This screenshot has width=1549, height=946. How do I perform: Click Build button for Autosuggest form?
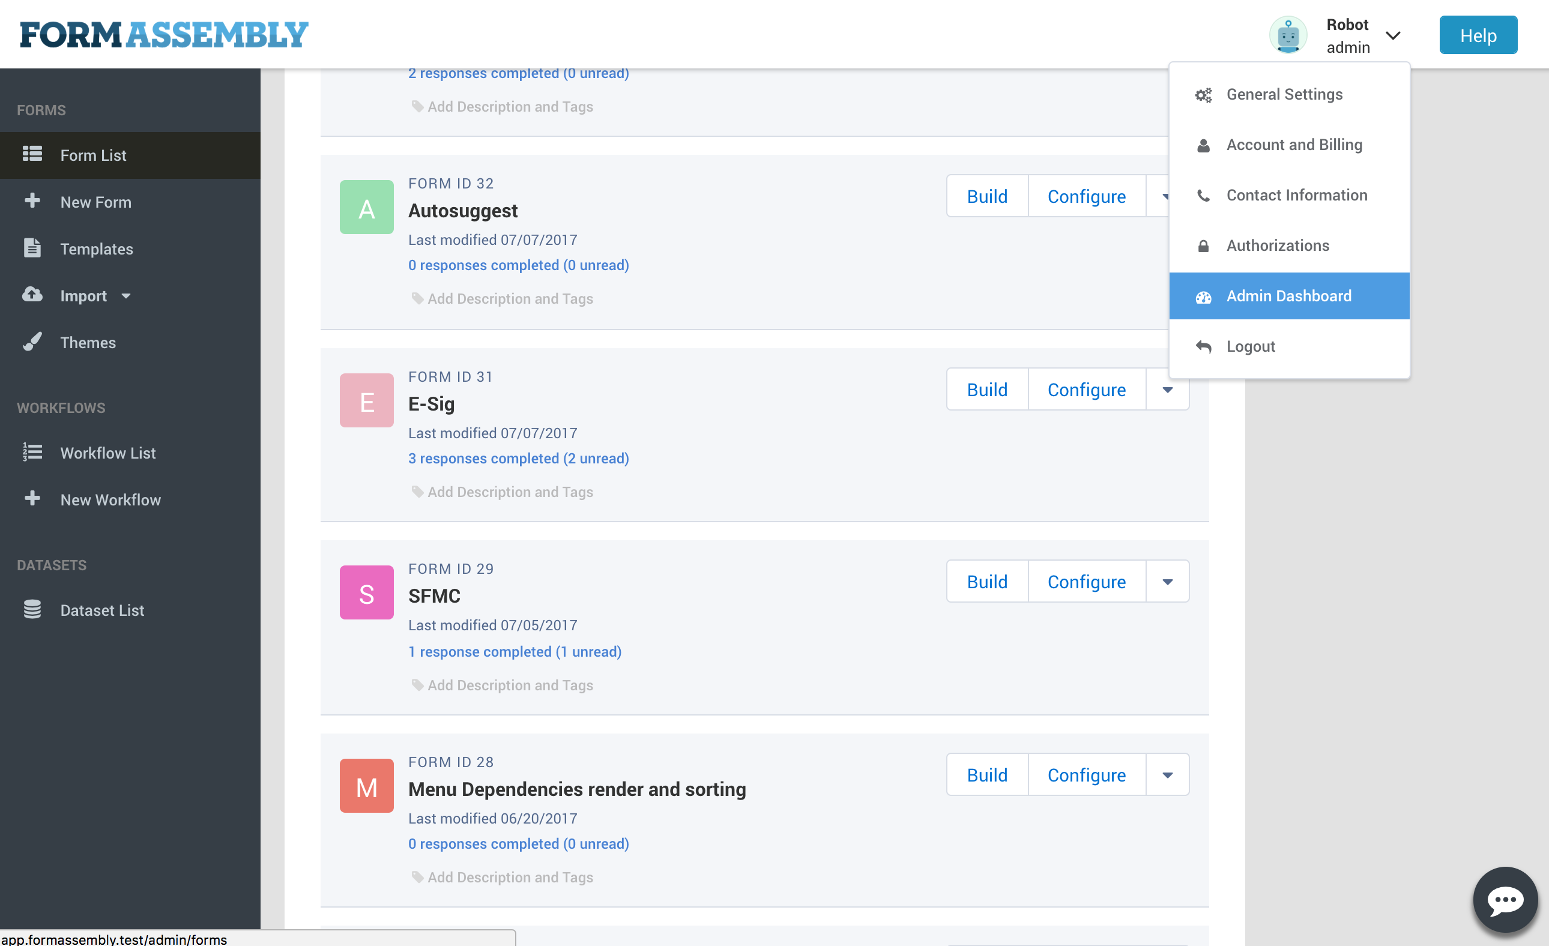[x=987, y=196]
